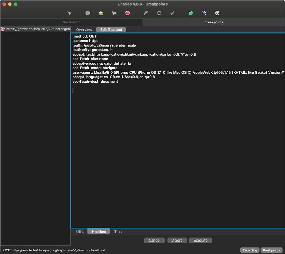285x254 pixels.
Task: Open Compose mode with the pencil icon
Action: pyautogui.click(x=145, y=13)
